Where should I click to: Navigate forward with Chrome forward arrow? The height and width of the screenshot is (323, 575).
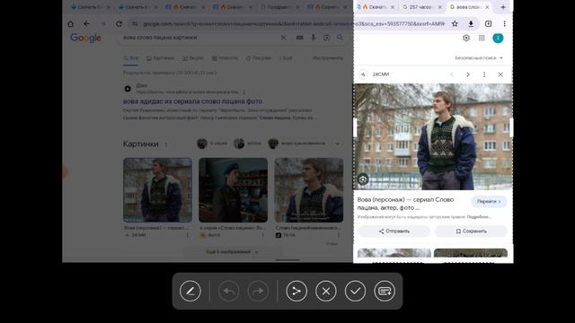tap(103, 24)
